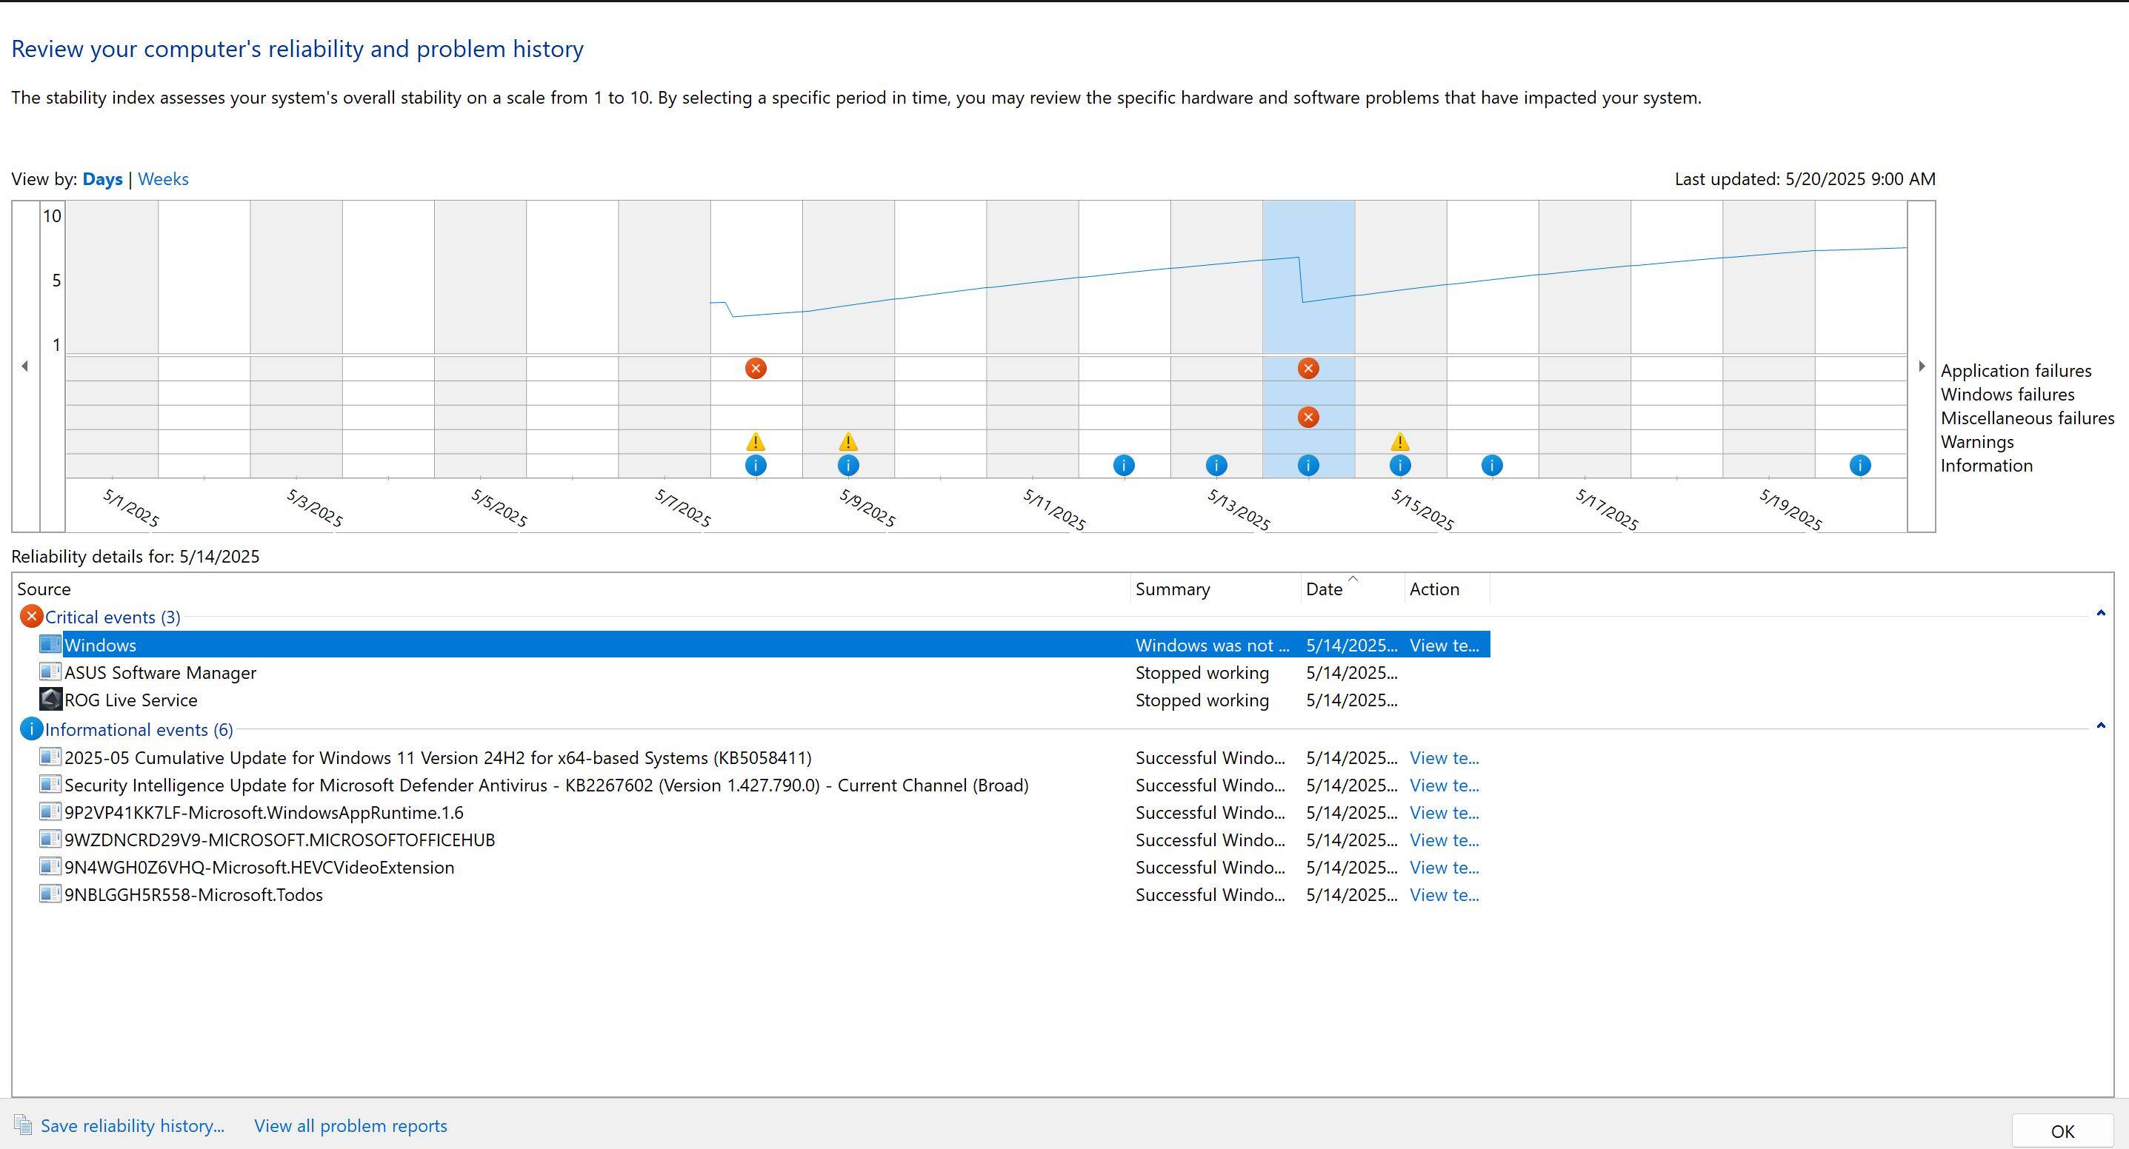Screen dimensions: 2129x1149
Task: Click the information icon on 5/20/2025
Action: pos(1859,466)
